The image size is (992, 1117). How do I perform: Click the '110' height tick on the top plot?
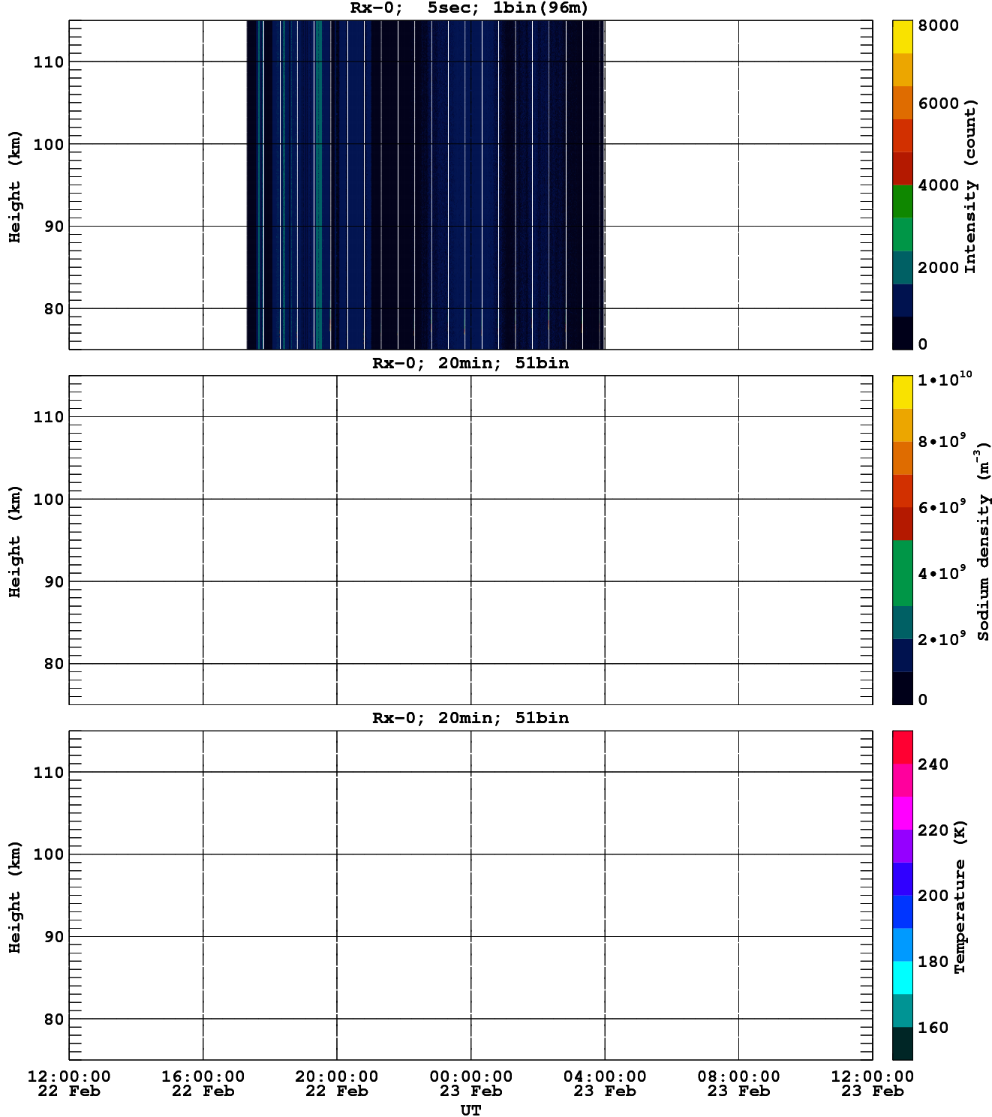[49, 62]
